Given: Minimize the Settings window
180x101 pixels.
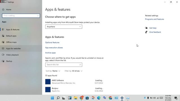Looking at the screenshot, I should [165, 2].
